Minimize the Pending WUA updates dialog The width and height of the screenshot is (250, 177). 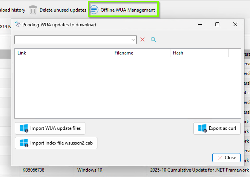click(200, 24)
